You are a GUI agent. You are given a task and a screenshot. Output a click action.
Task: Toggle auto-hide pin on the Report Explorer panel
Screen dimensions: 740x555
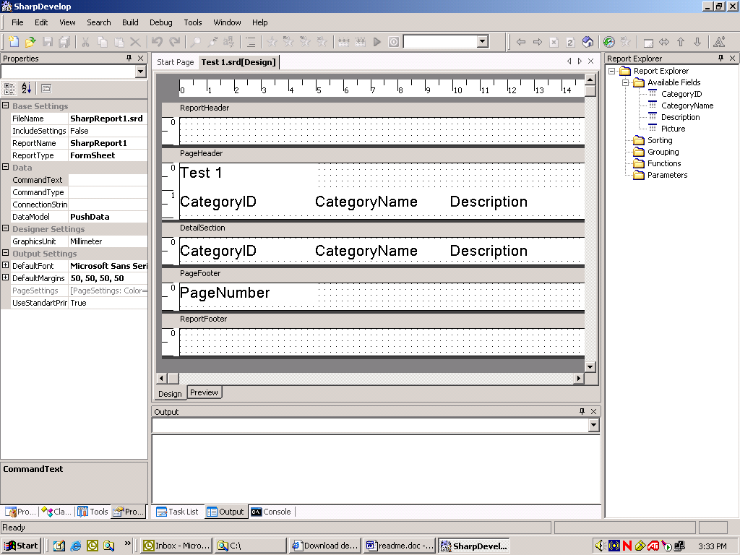click(720, 59)
